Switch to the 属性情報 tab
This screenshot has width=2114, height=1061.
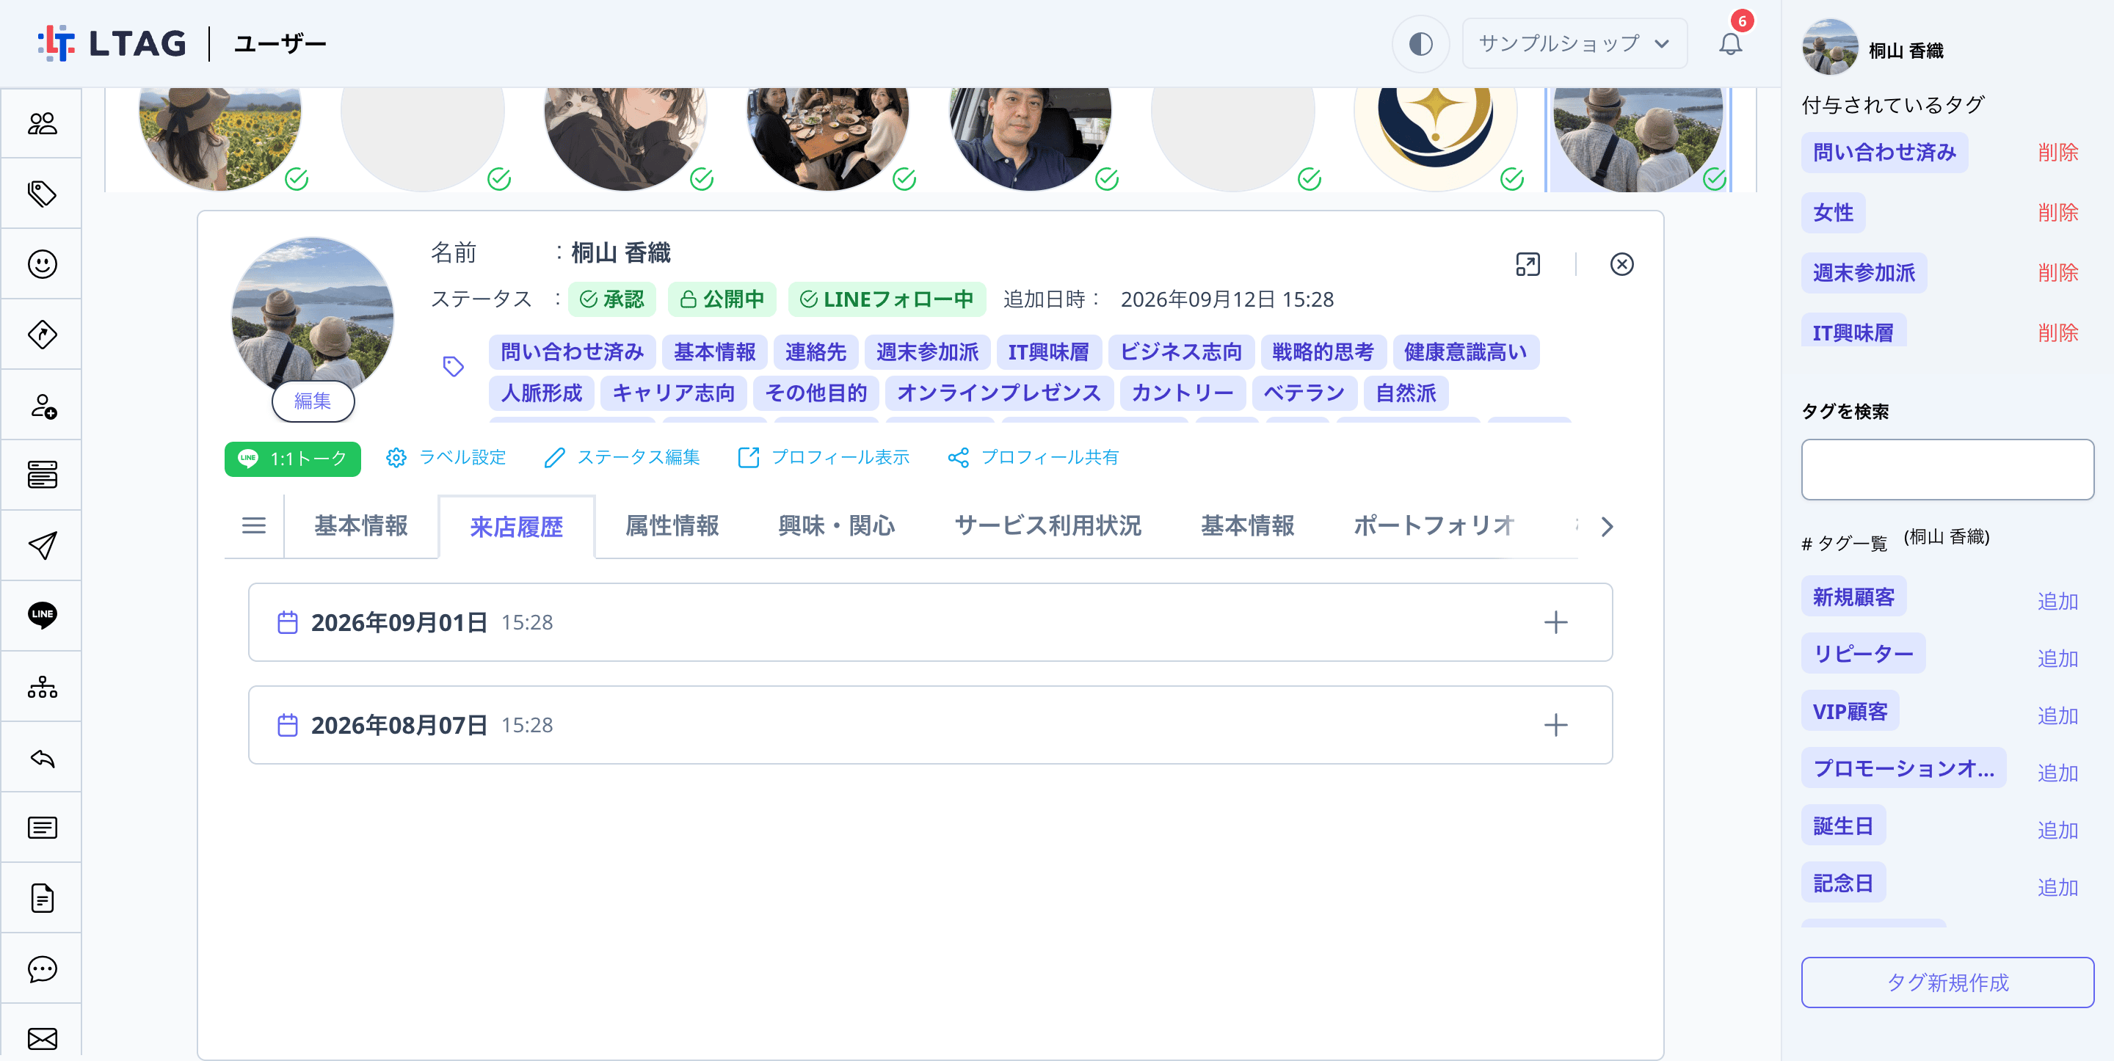pyautogui.click(x=672, y=526)
